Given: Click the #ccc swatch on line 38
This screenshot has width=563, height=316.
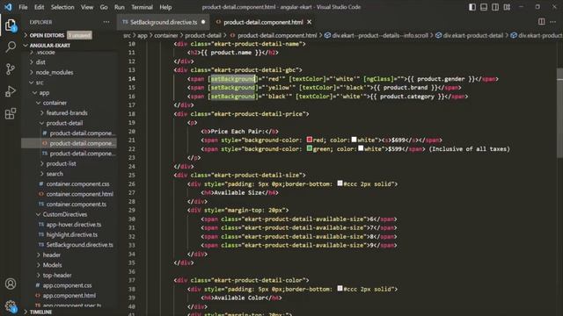Looking at the screenshot, I should pyautogui.click(x=340, y=289).
